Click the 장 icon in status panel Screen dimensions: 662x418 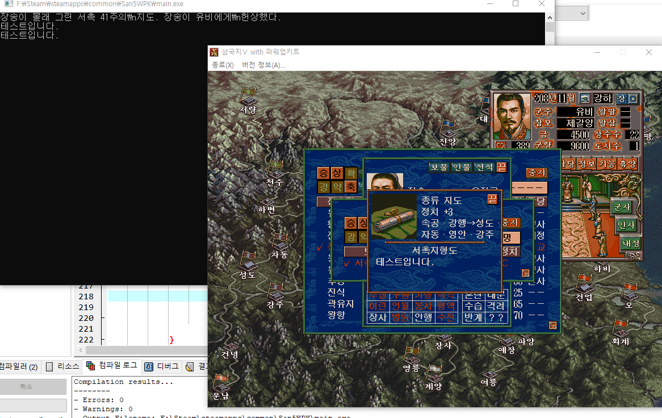621,98
